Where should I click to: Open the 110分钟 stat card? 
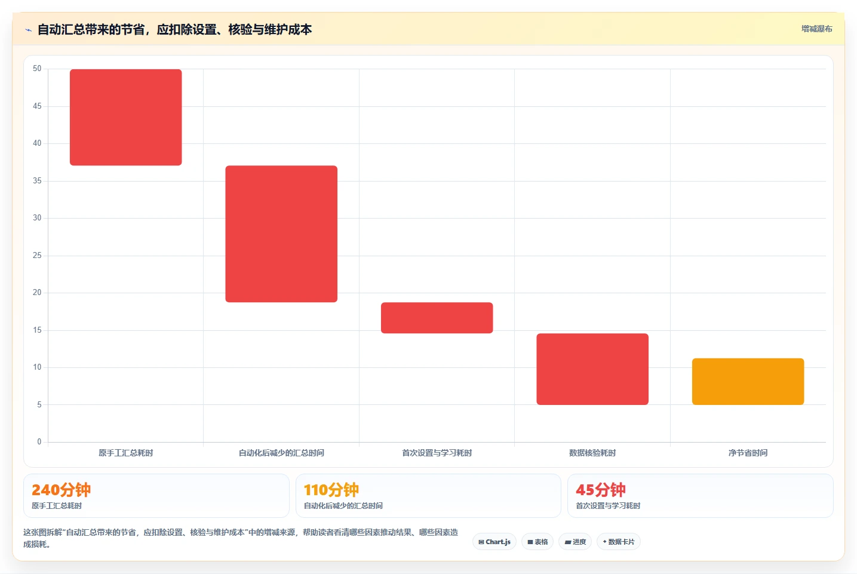click(428, 496)
